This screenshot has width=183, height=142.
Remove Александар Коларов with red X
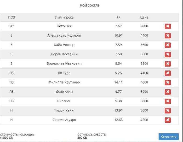(x=168, y=36)
